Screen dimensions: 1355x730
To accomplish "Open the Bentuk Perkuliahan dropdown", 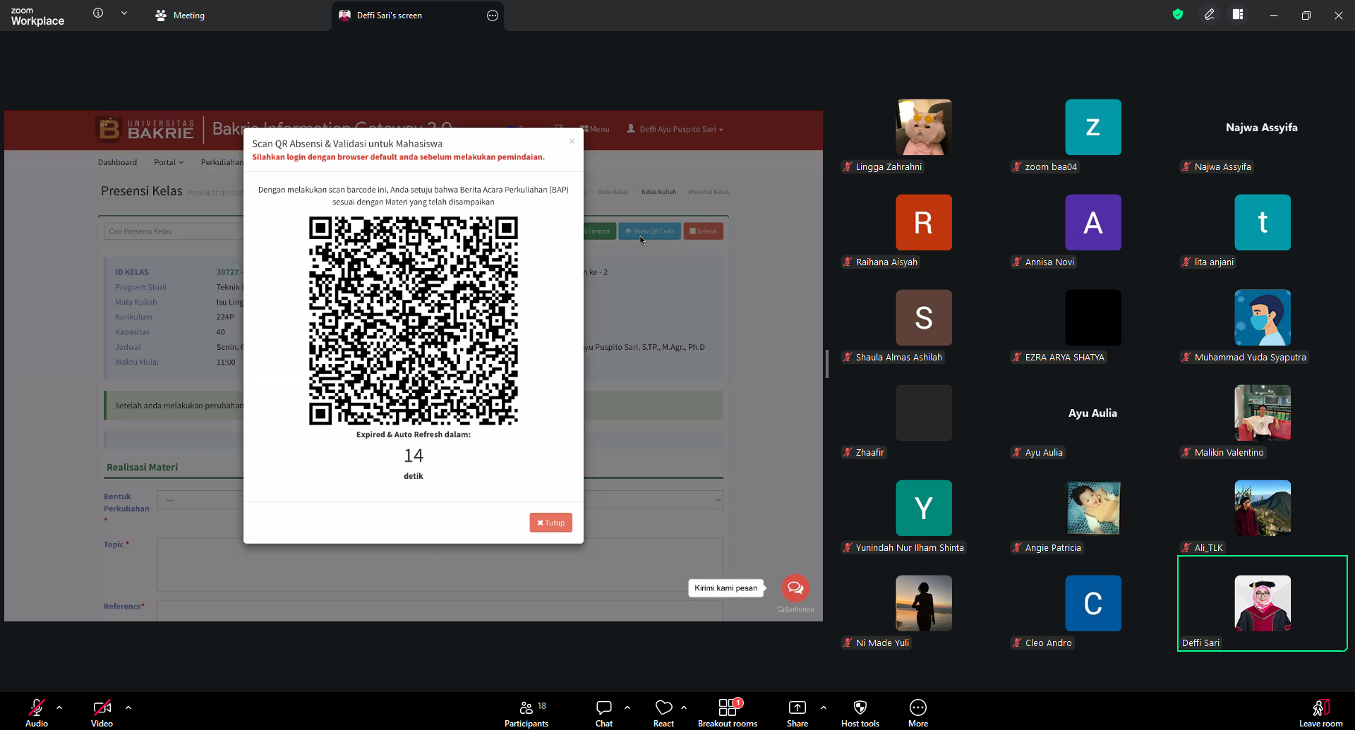I will (440, 500).
